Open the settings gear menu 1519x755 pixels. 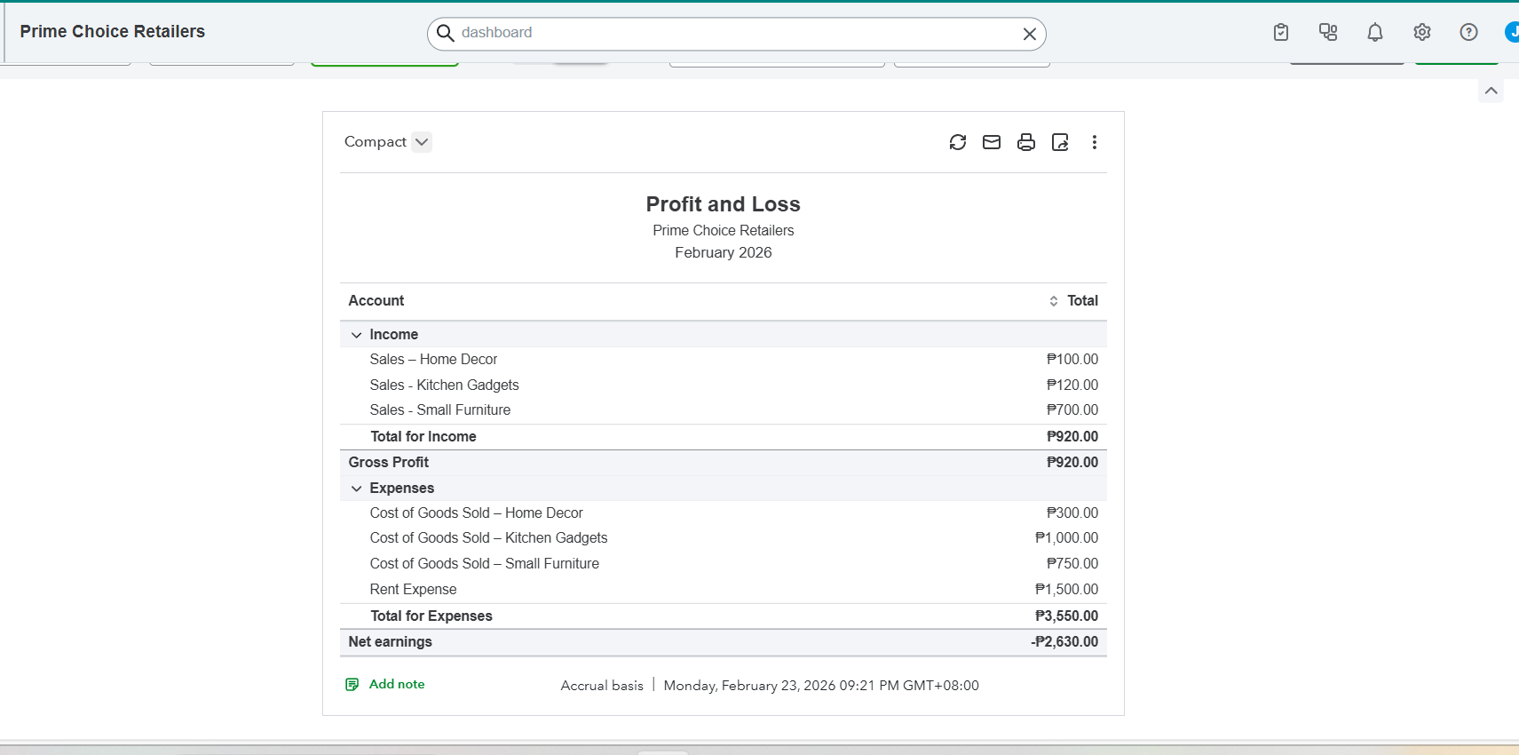(1421, 33)
